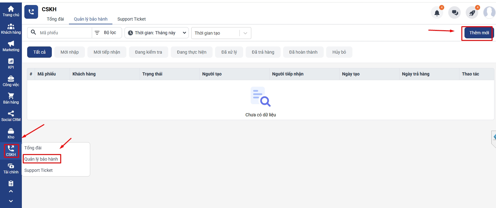
Task: Choose Tổng đài in CSKH flyout menu
Action: [x=33, y=148]
